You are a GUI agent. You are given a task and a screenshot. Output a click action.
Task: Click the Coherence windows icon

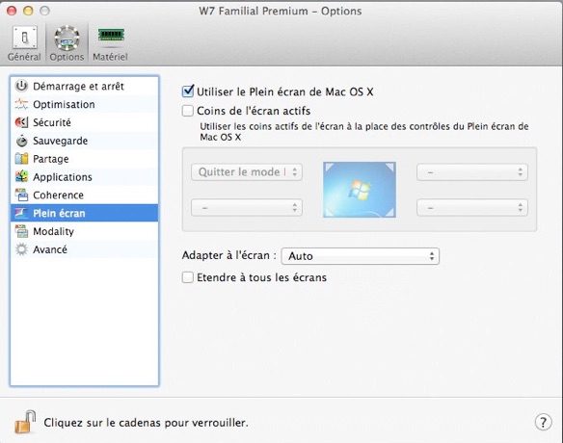(x=21, y=195)
